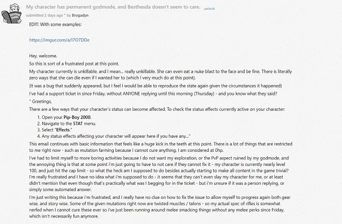Open the imgur.com examples link
Viewport: 342px width, 224px height.
[59, 40]
